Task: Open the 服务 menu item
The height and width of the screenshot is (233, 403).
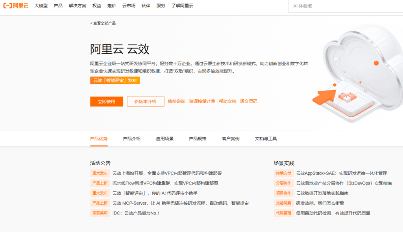Action: (x=161, y=6)
